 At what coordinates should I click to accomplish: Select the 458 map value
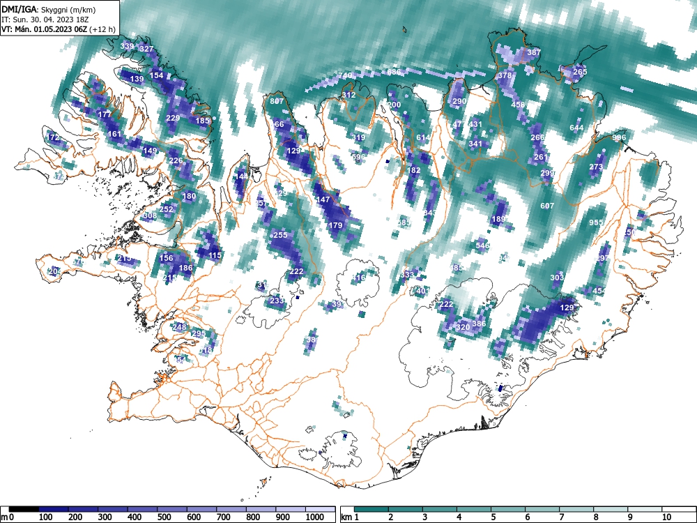click(518, 105)
